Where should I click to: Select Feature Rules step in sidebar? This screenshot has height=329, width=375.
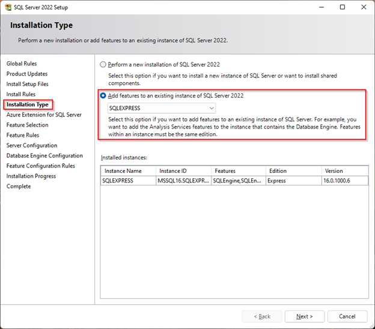[23, 135]
